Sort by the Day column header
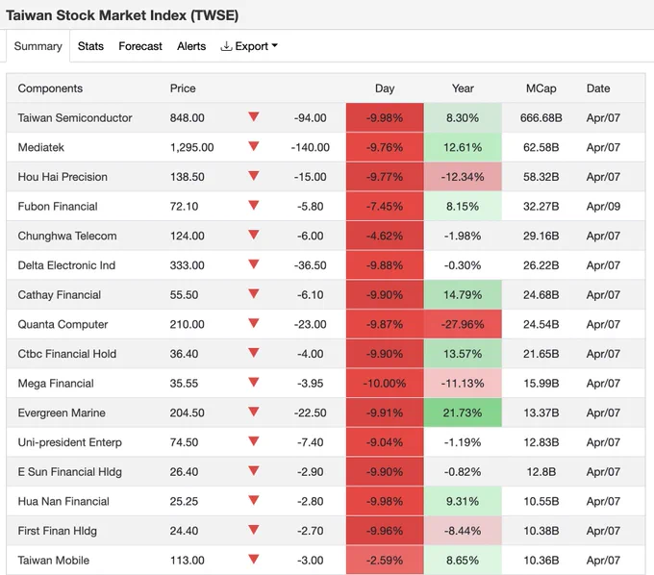The image size is (654, 575). coord(385,88)
